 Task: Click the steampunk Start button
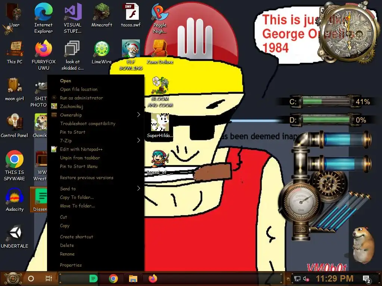click(13, 279)
